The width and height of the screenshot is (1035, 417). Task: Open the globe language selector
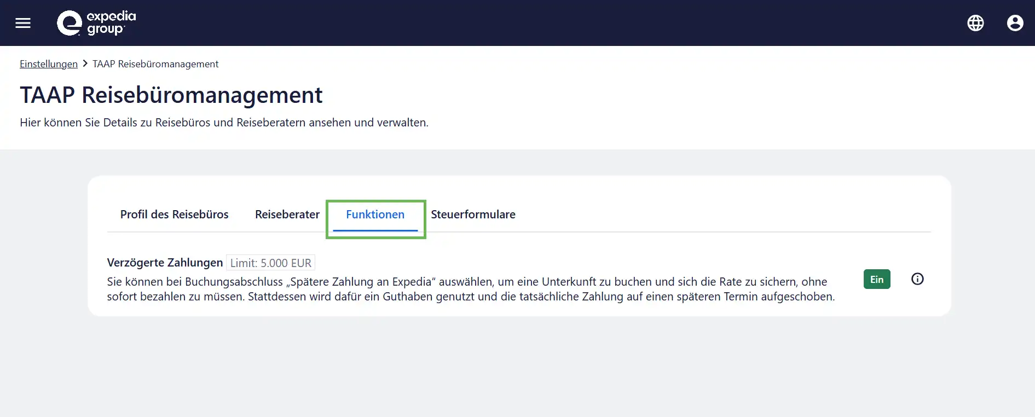click(975, 23)
